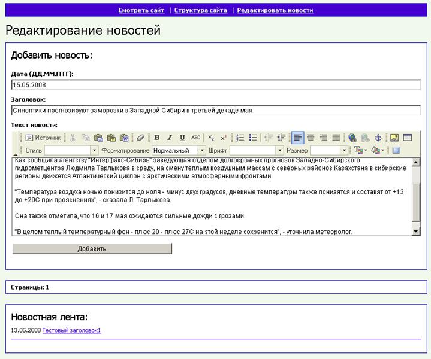Open Структура сайта in top navigation
The width and height of the screenshot is (431, 359).
201,10
